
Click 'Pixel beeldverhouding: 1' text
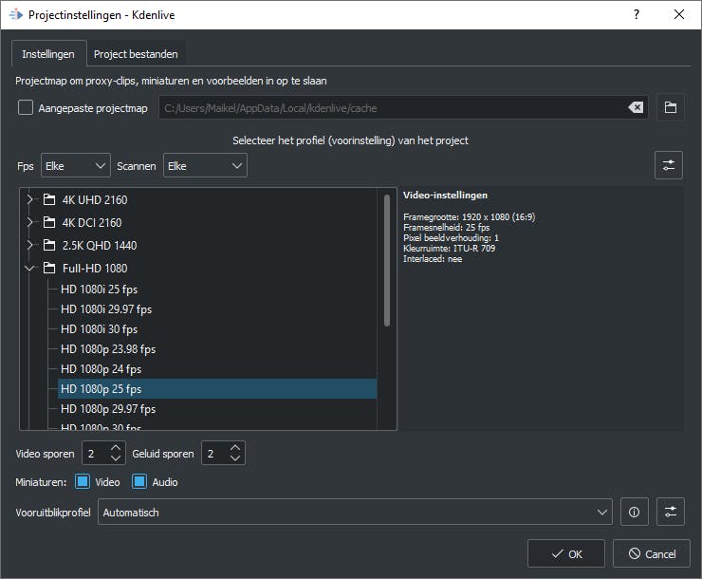[x=451, y=238]
